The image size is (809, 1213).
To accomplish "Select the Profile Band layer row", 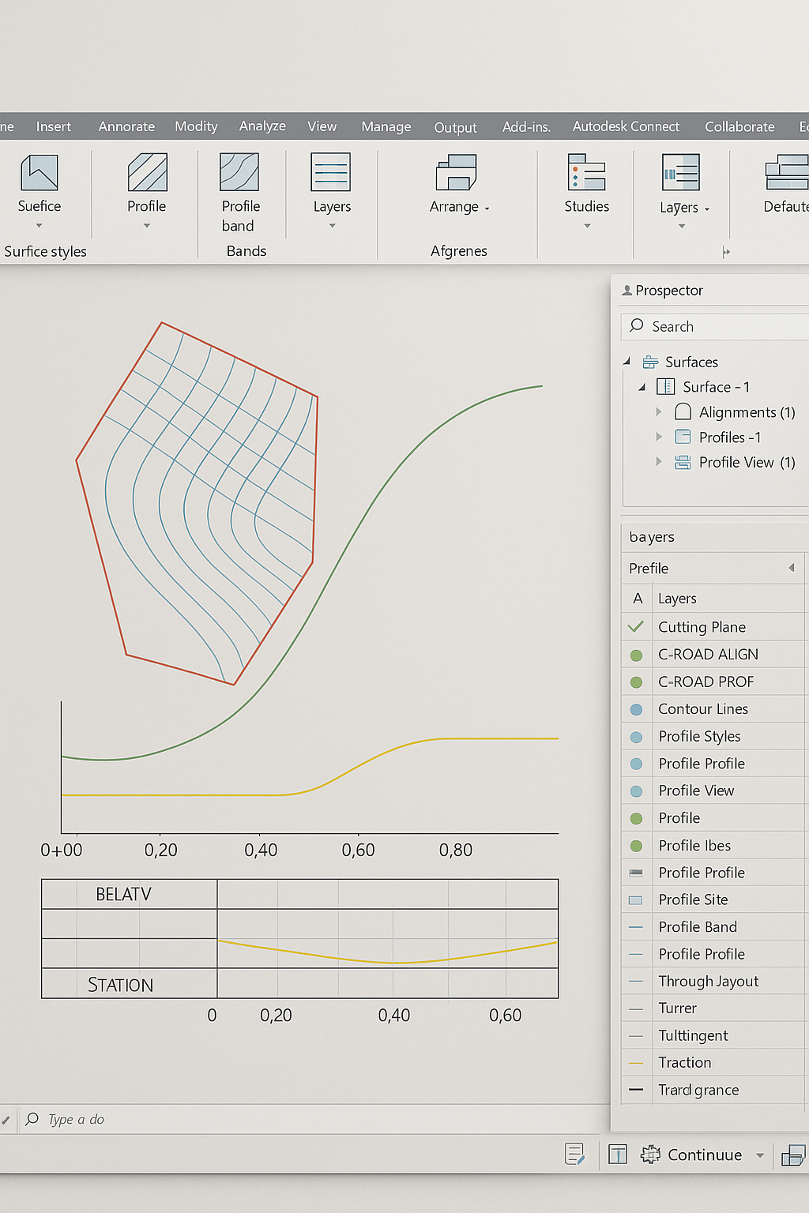I will 698,926.
